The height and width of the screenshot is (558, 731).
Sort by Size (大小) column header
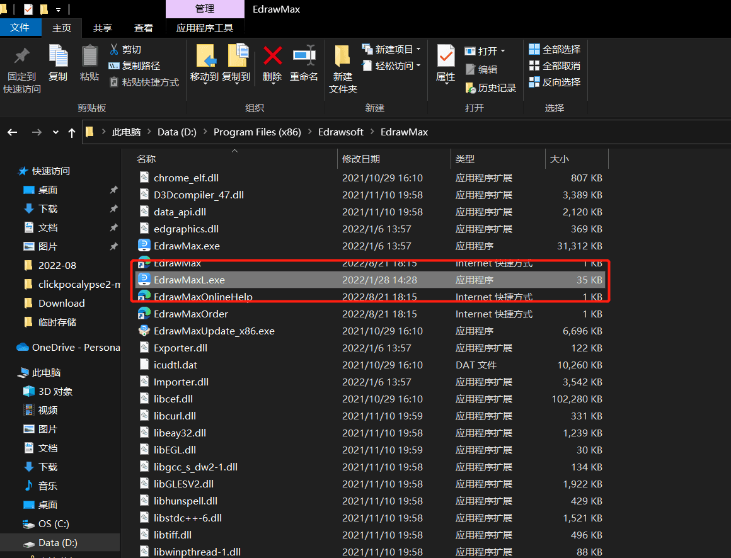click(560, 159)
